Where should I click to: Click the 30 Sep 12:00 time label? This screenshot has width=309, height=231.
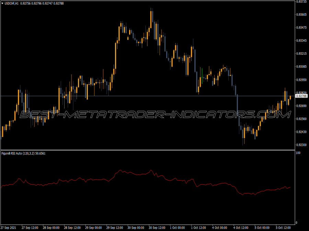tap(157, 228)
